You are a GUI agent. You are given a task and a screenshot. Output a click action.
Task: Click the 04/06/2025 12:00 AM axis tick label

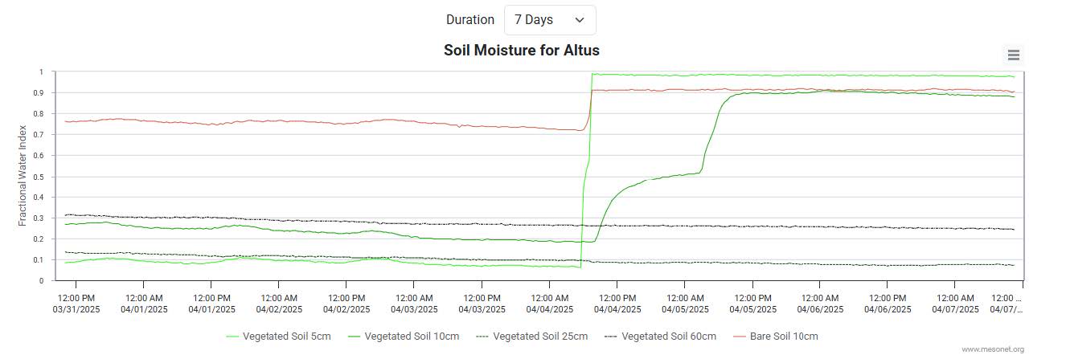[820, 303]
